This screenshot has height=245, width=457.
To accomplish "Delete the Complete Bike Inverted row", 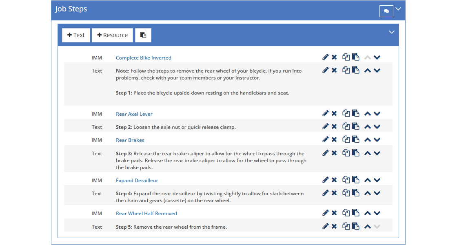I will 334,57.
